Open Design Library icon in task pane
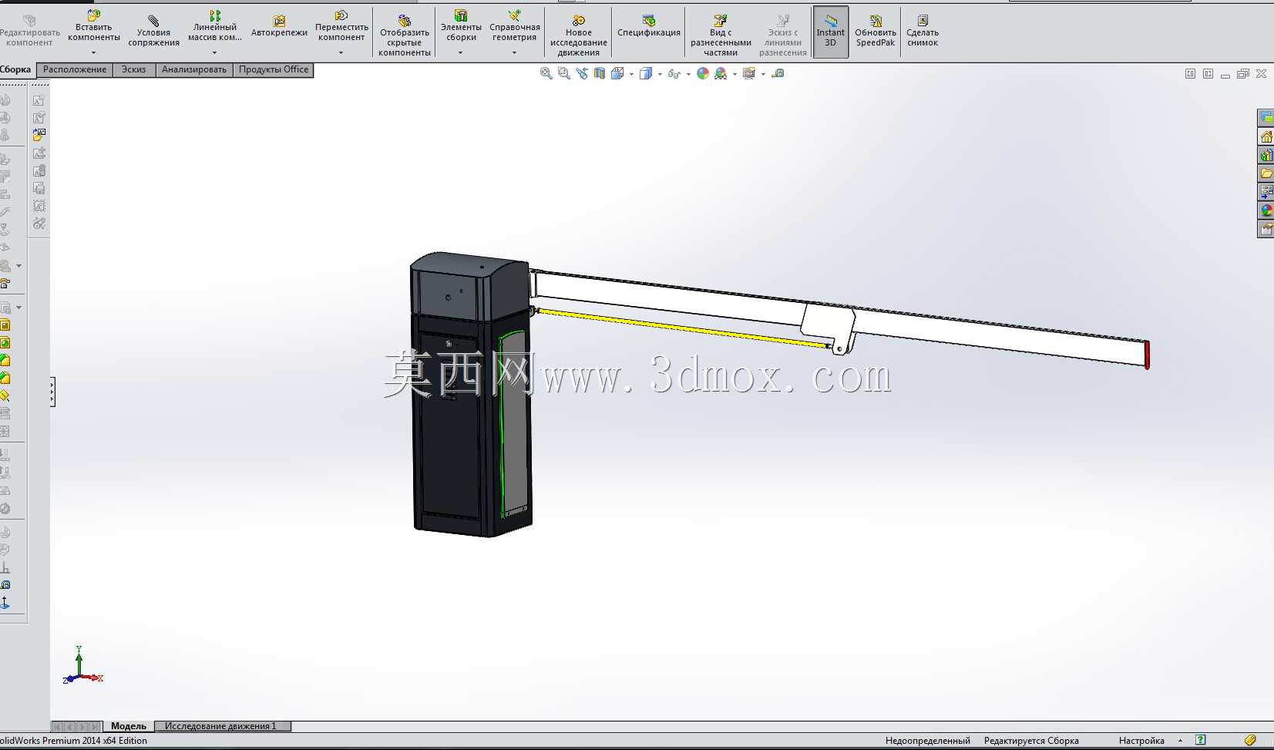1274x750 pixels. click(x=1266, y=155)
